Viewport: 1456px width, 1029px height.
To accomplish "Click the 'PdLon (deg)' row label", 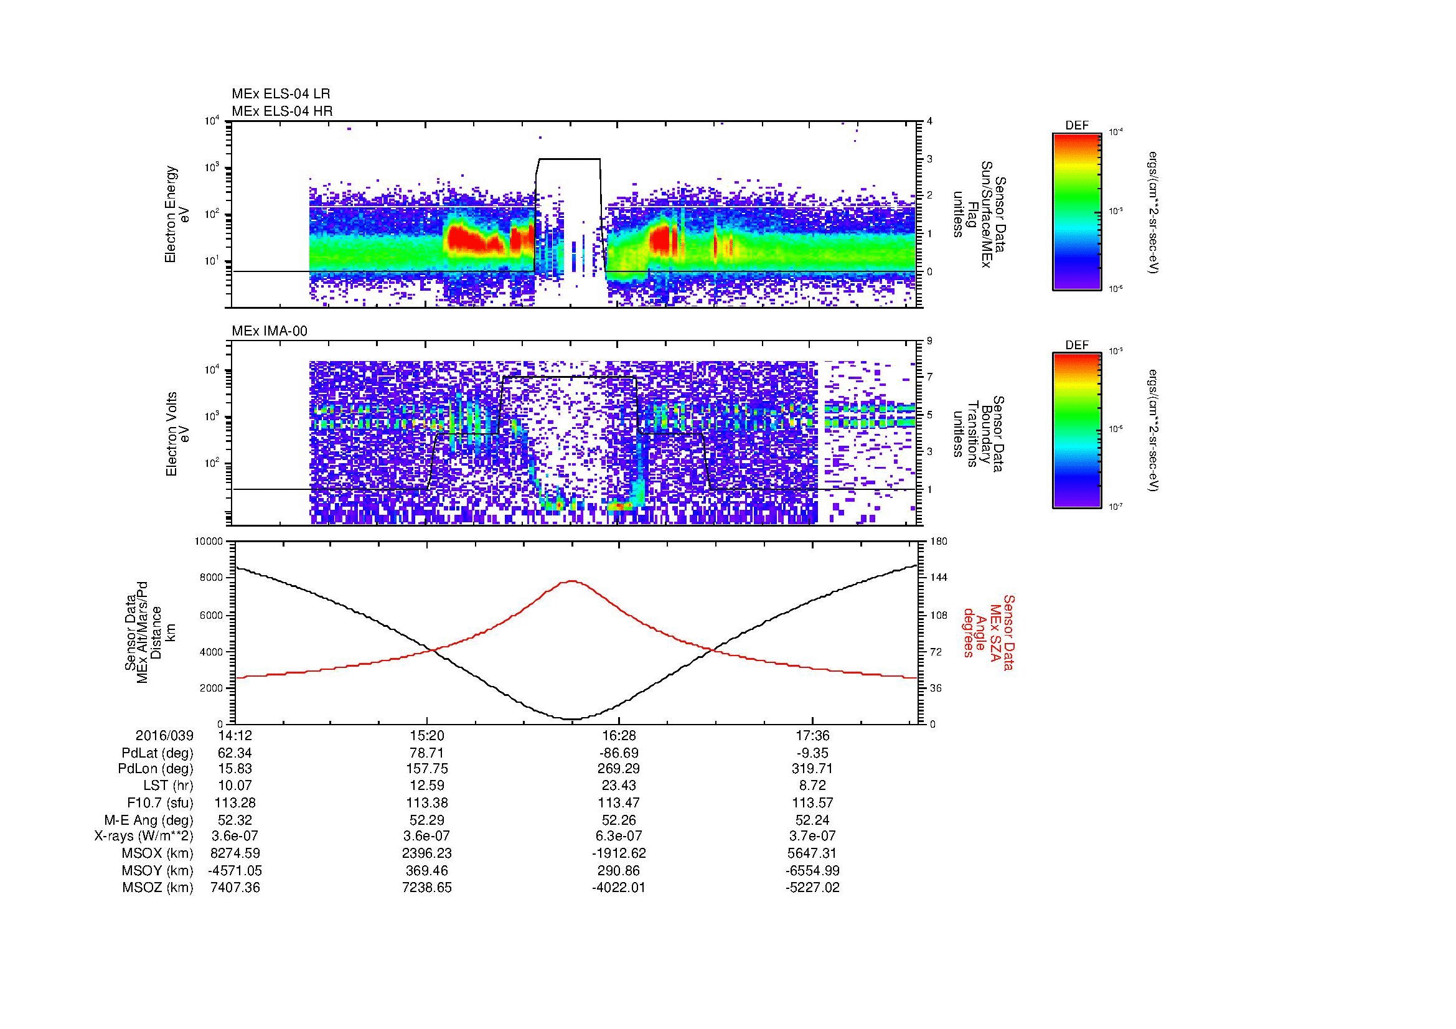I will tap(156, 769).
